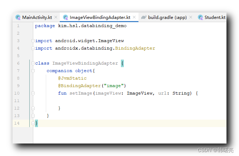Click line number 1 in the gutter
The image size is (239, 156).
[x=18, y=26]
